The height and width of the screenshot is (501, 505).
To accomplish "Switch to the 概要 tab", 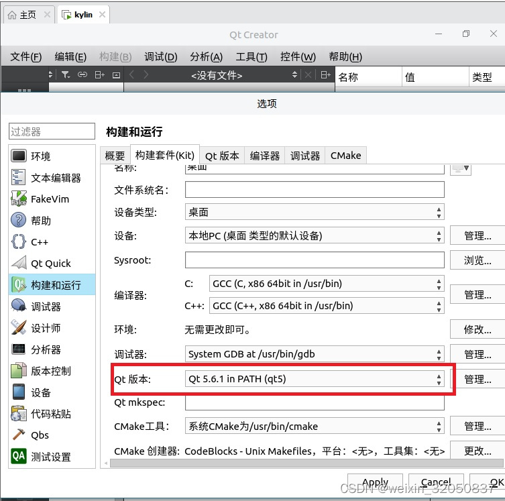I will (x=115, y=156).
